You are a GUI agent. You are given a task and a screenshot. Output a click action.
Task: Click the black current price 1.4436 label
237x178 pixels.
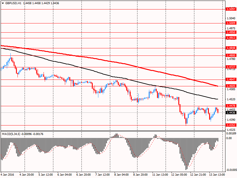tap(231, 112)
